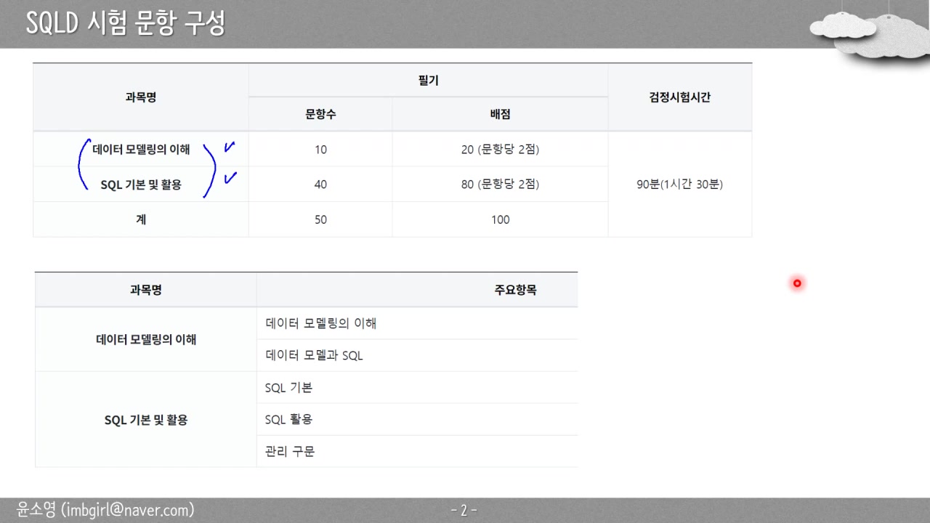Click the 검정시험시간 header cell

click(x=679, y=97)
